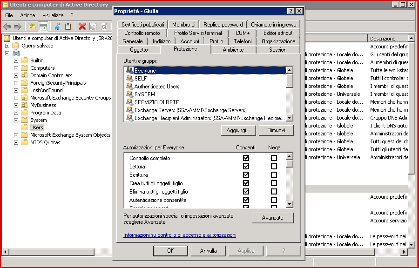Uncheck Consenti for Crea tutti gli oggetti figlio

[x=246, y=183]
